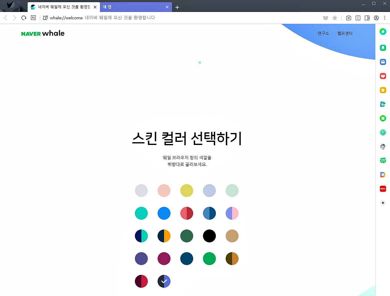The width and height of the screenshot is (390, 296).
Task: Select the magenta plum skin color
Action: coord(164,259)
